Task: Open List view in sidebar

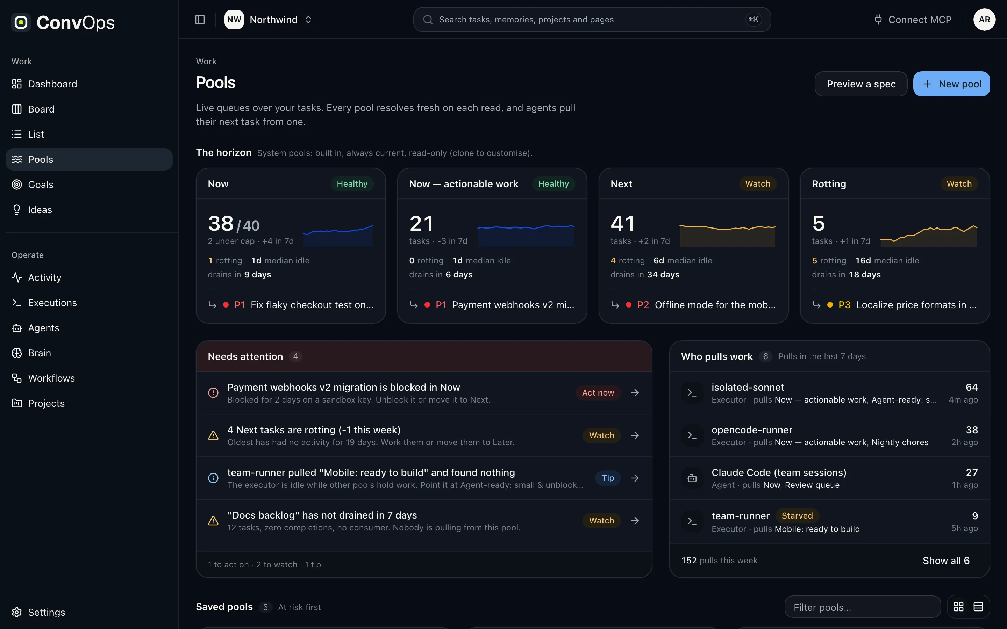Action: (x=89, y=135)
